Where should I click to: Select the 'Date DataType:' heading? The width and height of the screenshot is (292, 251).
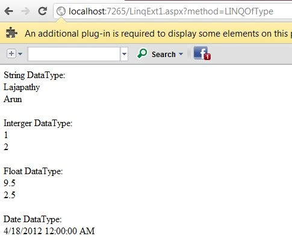coord(33,219)
